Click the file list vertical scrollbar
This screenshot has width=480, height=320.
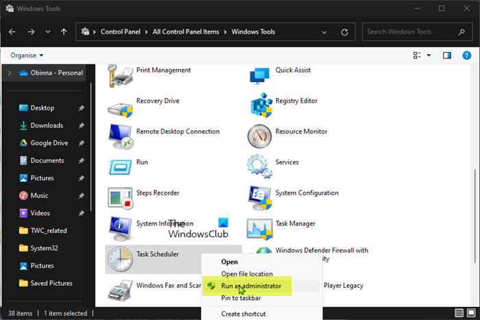pos(475,216)
